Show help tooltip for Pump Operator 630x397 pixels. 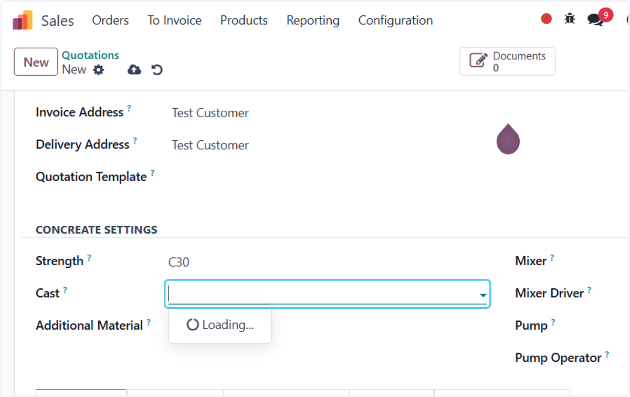607,354
